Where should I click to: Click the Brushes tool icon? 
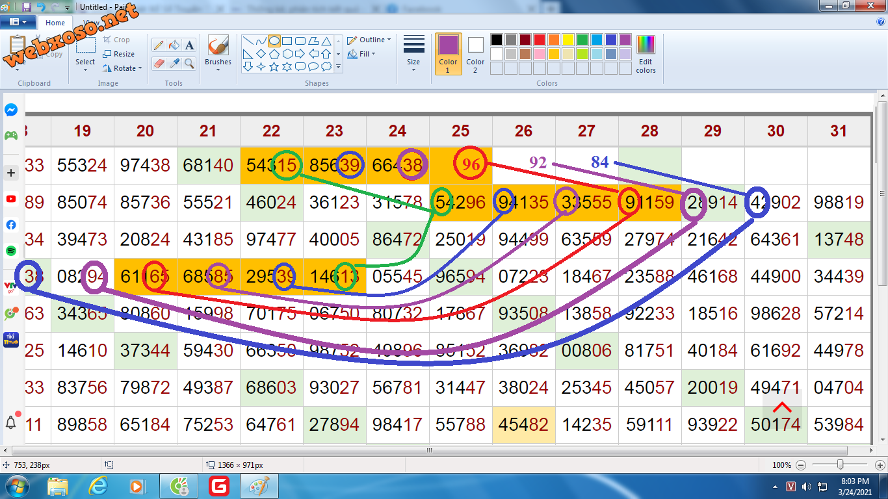pyautogui.click(x=218, y=45)
